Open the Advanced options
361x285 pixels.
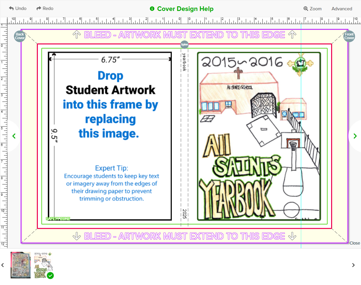(x=341, y=9)
